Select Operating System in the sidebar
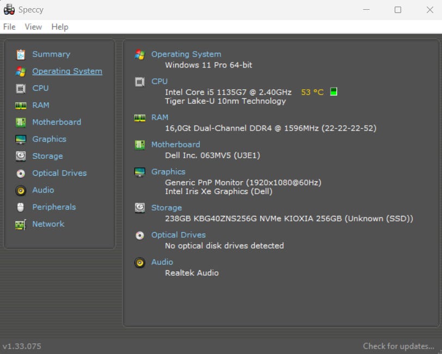Image resolution: width=442 pixels, height=354 pixels. [x=67, y=71]
